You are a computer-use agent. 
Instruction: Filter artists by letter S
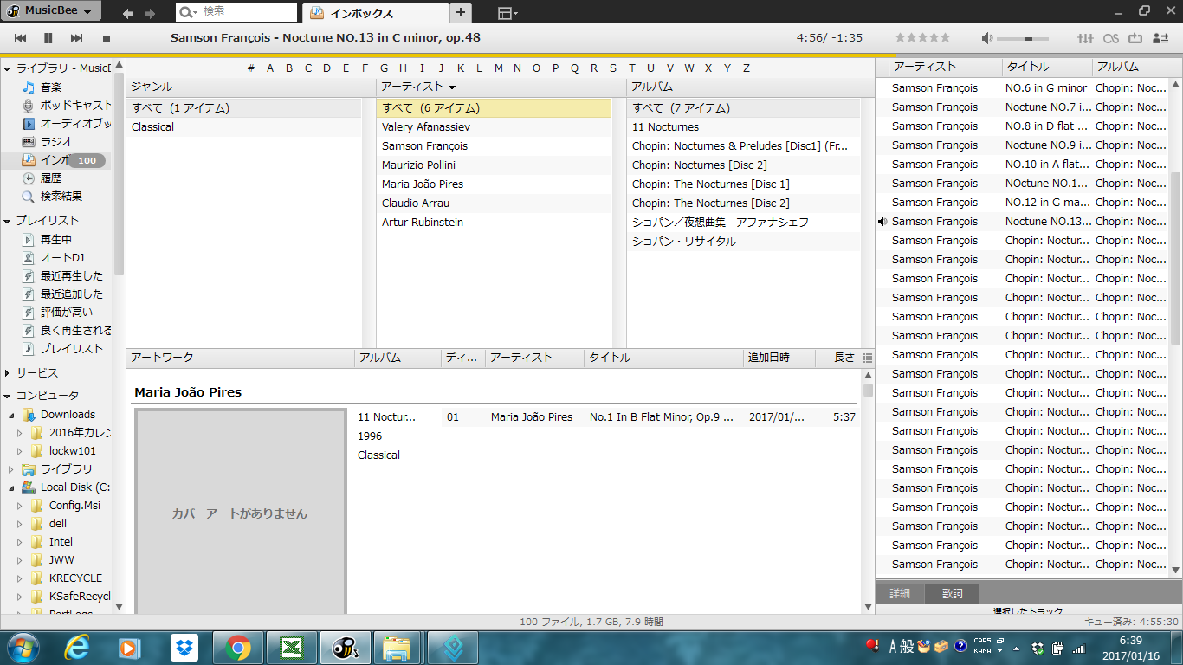pyautogui.click(x=612, y=68)
